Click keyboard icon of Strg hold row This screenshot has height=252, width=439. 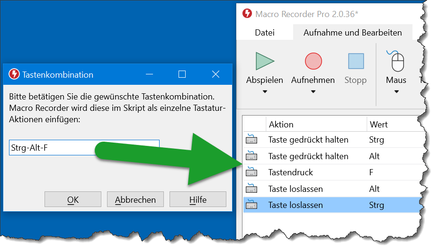point(251,139)
